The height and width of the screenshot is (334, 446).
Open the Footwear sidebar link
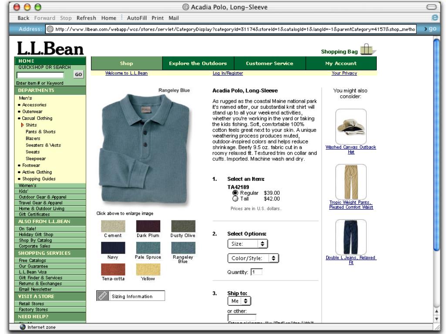pos(31,165)
